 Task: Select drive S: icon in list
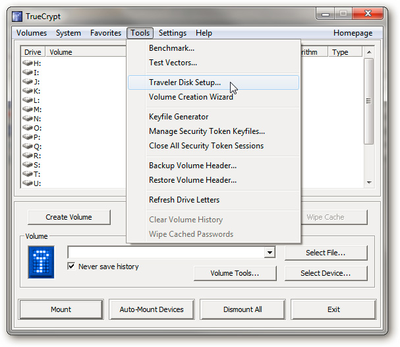click(x=28, y=165)
